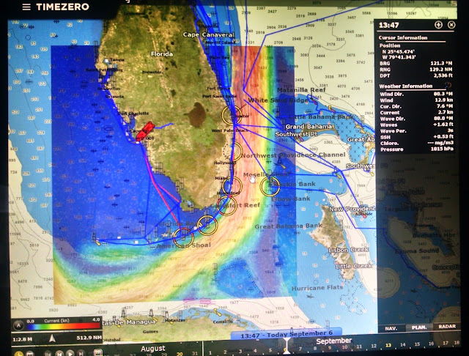Select September 10 on the timeline
The image size is (469, 356).
pos(344,346)
